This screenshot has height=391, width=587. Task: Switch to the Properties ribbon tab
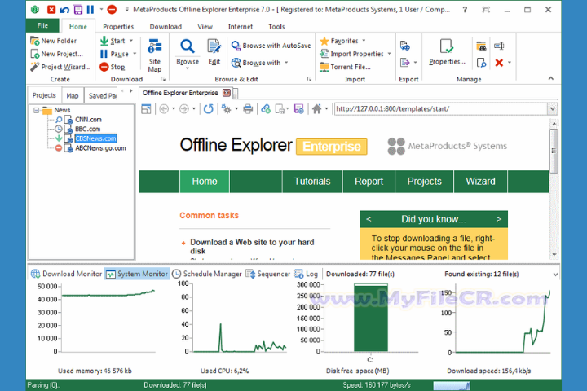click(118, 27)
